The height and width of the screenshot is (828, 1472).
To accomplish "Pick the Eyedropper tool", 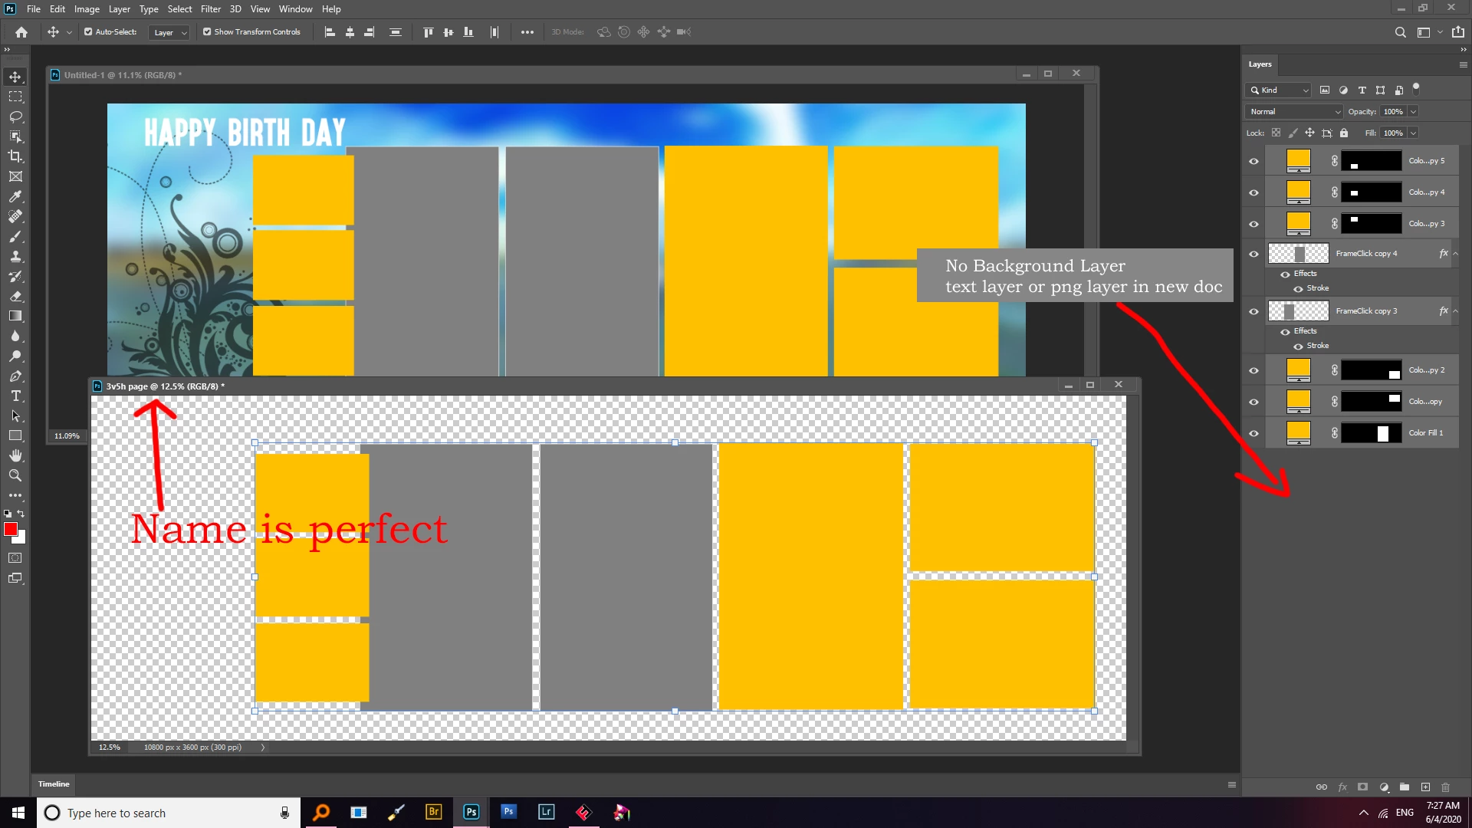I will 15,196.
